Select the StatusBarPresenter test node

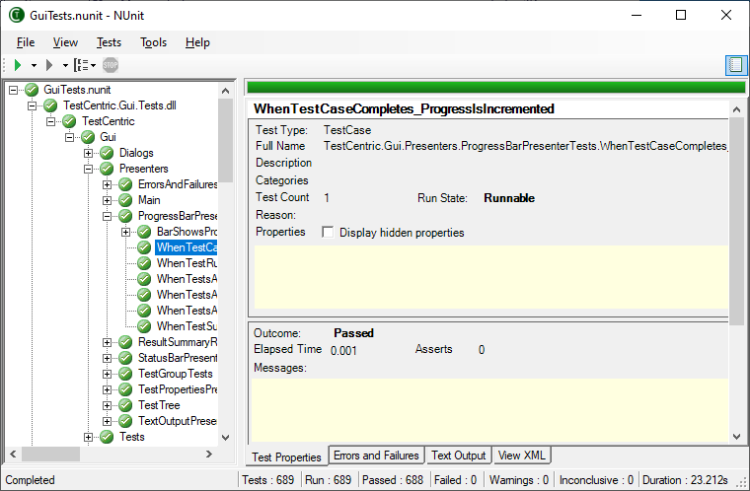tap(177, 358)
